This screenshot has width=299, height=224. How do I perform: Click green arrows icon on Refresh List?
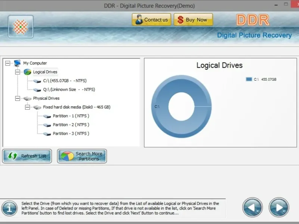coord(13,156)
